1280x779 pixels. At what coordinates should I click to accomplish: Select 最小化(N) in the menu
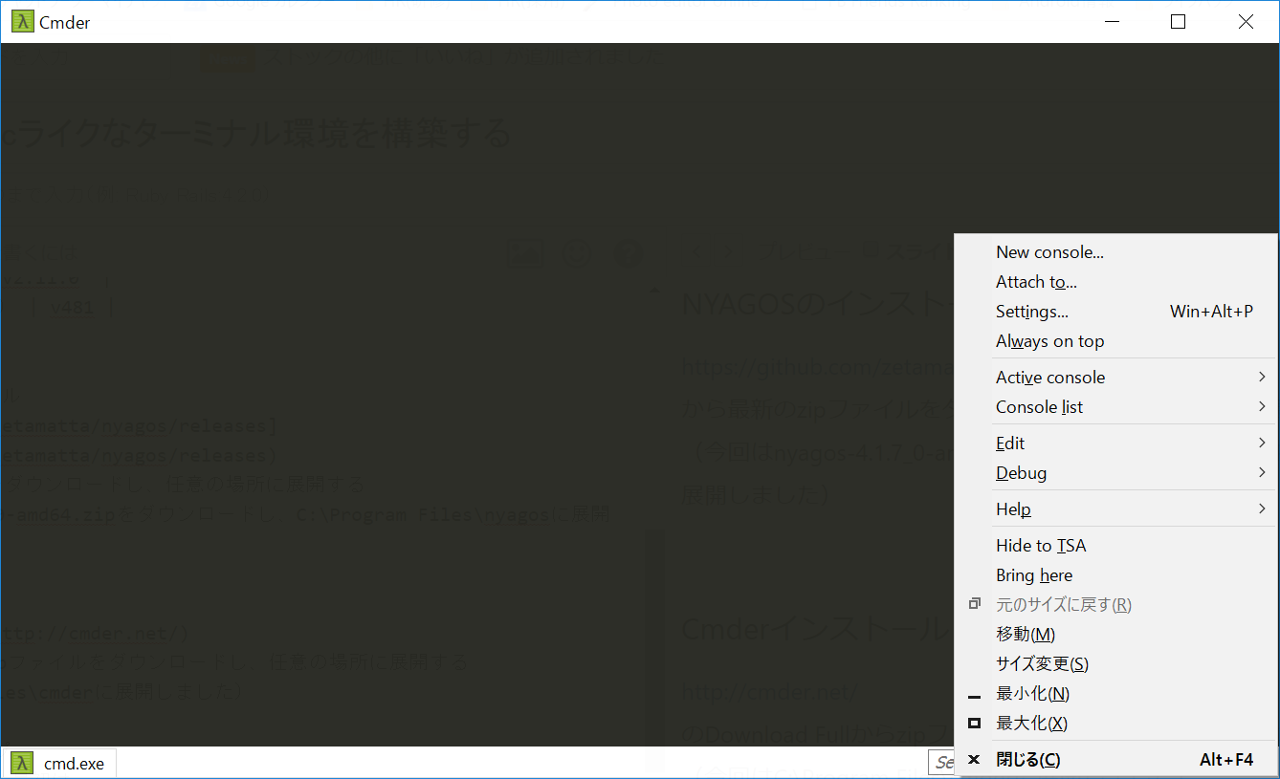tap(1115, 694)
